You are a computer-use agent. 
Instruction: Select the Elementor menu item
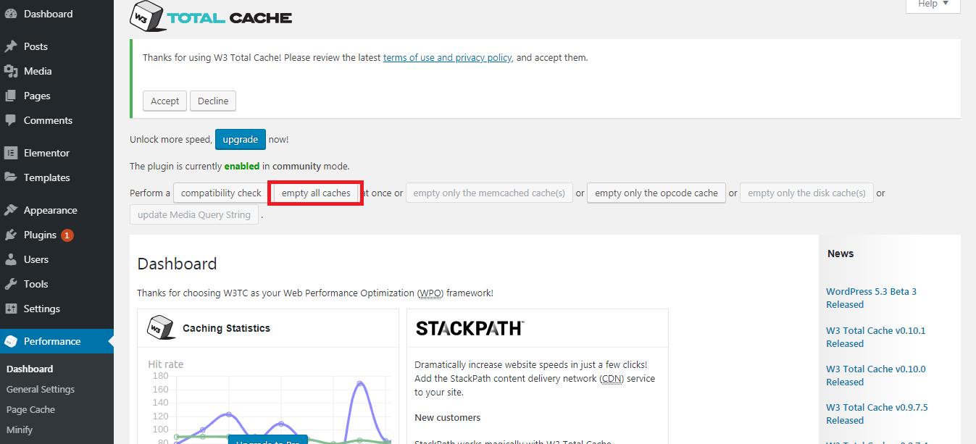click(x=57, y=153)
